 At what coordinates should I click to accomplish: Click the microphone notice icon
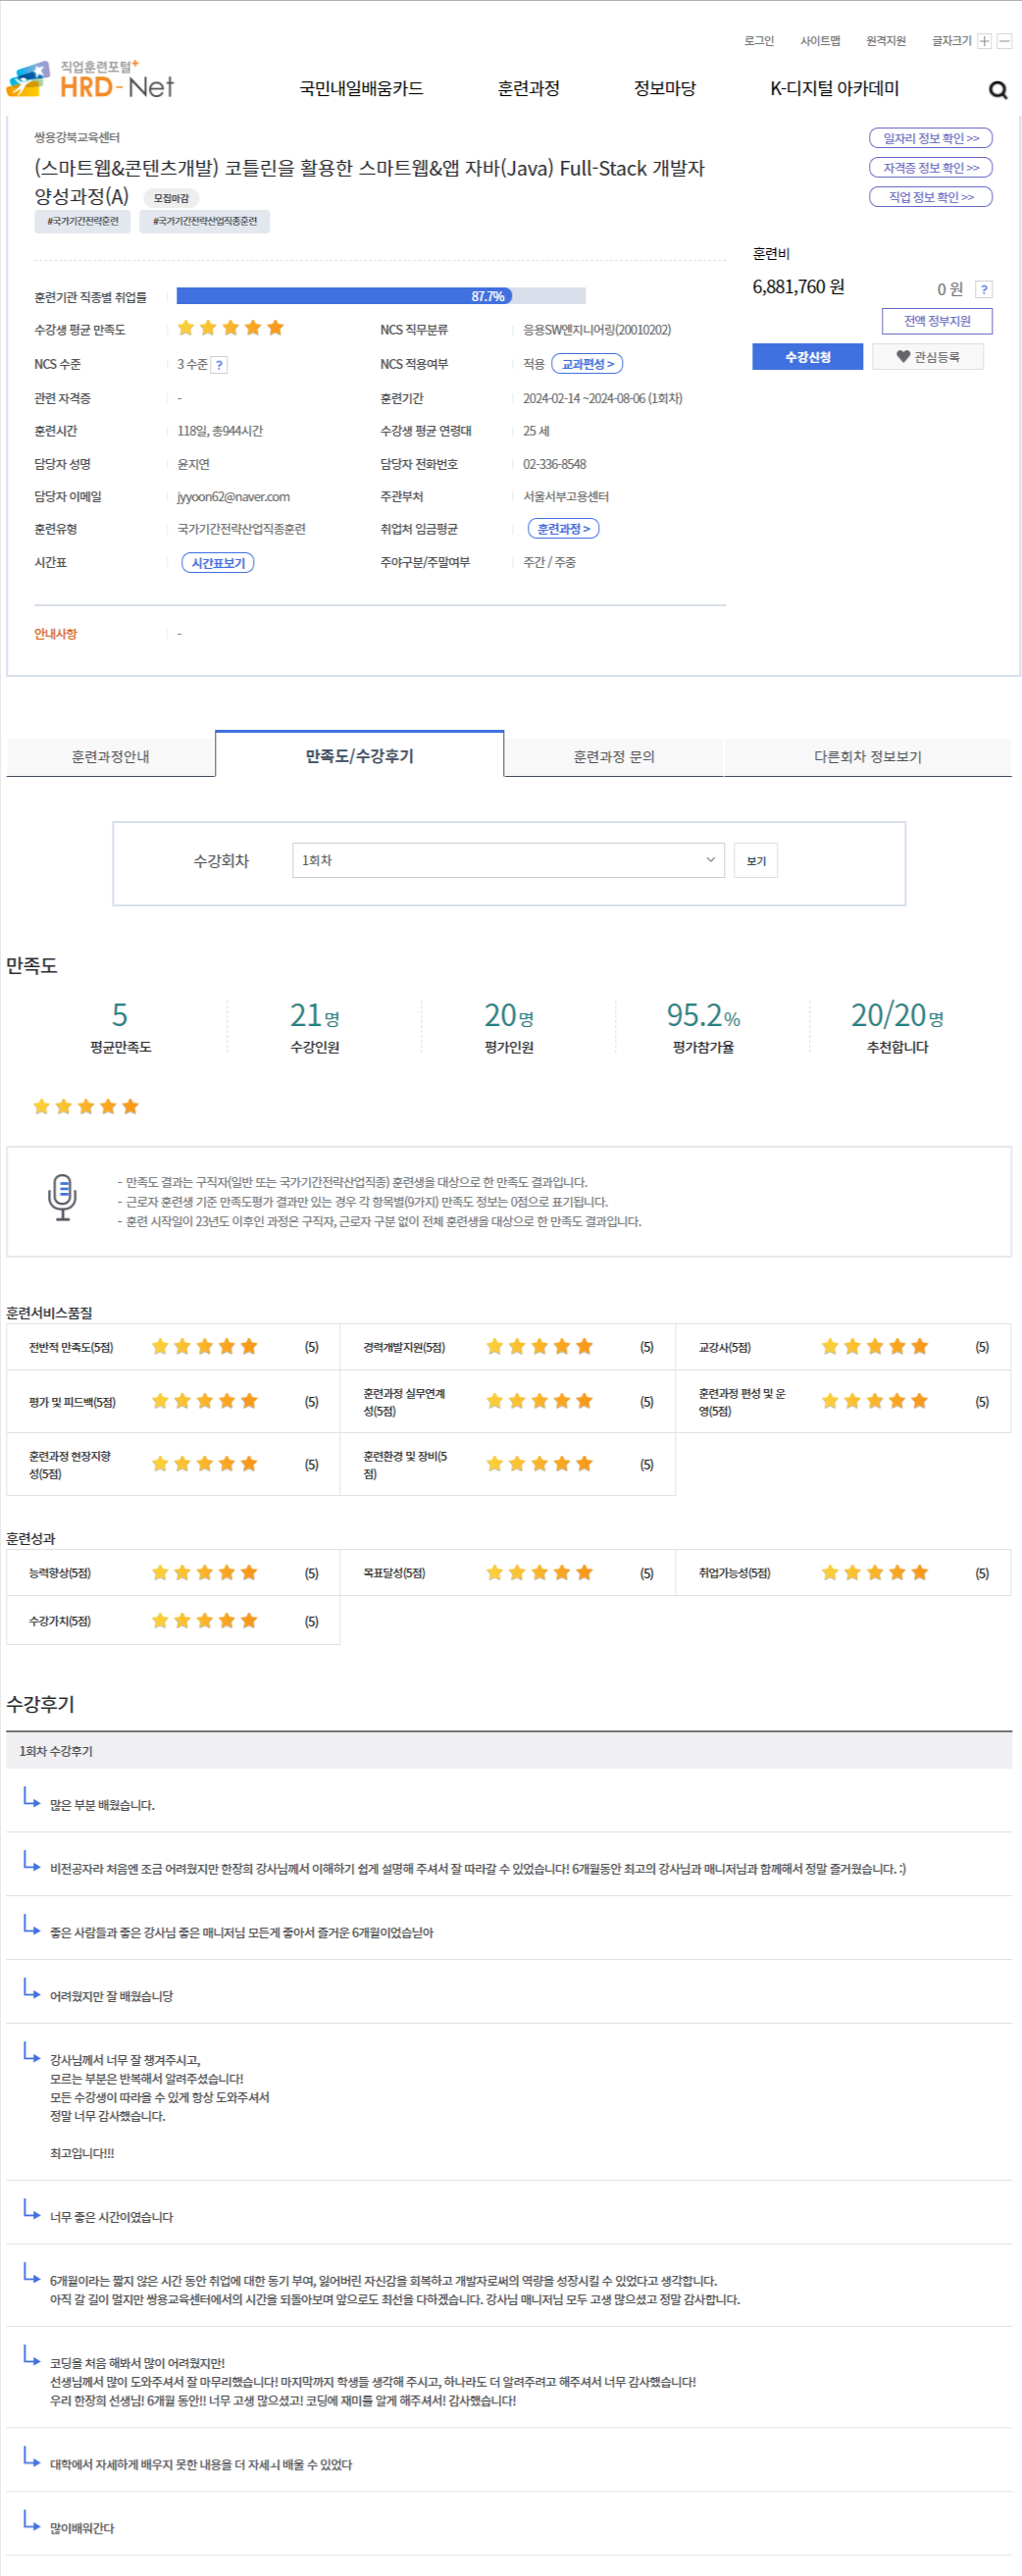tap(62, 1197)
